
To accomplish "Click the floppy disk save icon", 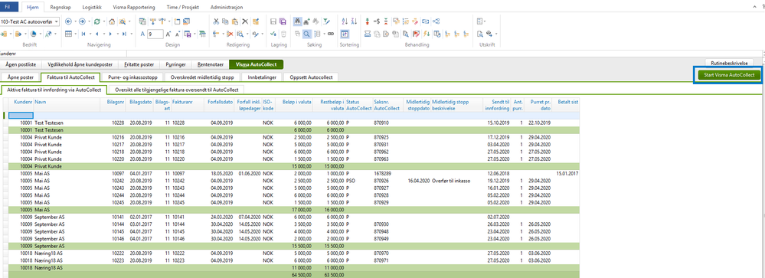I will (x=273, y=21).
